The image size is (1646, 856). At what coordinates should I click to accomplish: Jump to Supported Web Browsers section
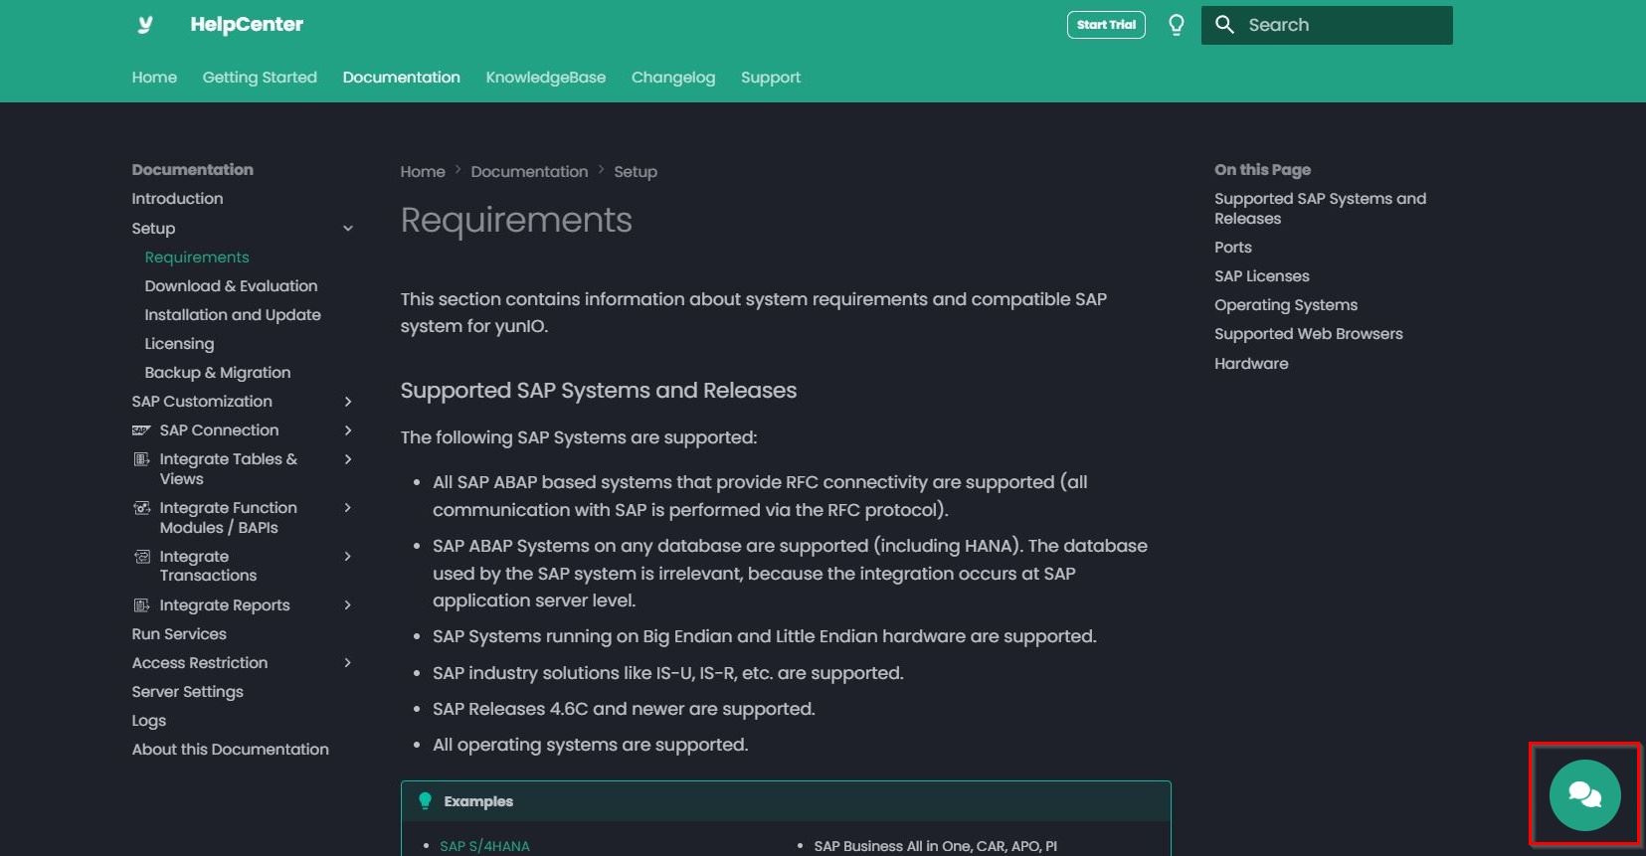click(1308, 334)
